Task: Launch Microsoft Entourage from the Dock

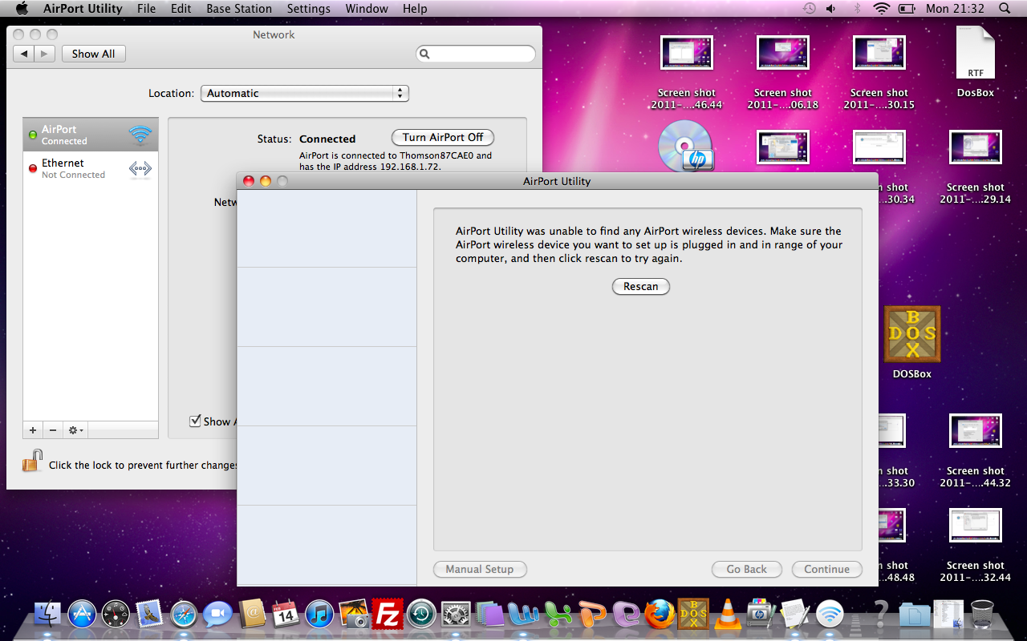Action: click(625, 615)
